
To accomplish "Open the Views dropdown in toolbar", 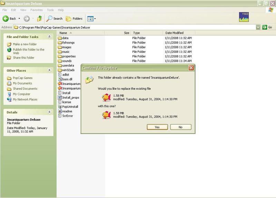I will (91, 19).
